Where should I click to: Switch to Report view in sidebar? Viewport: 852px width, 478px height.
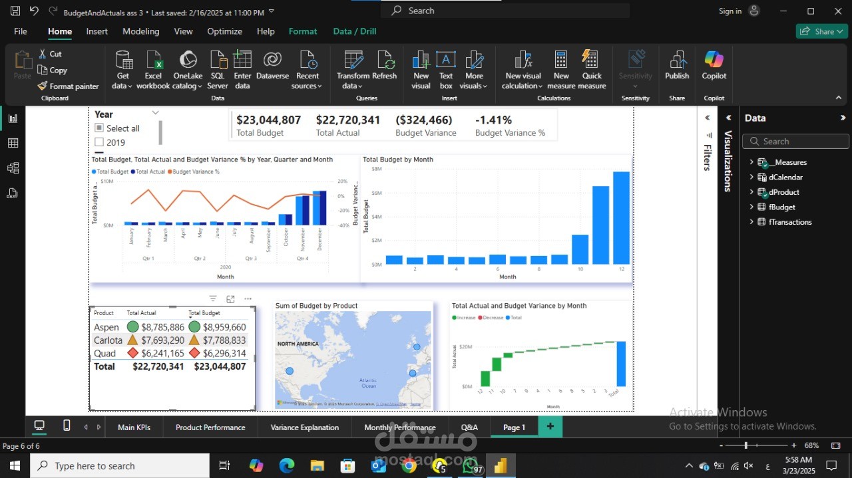coord(13,118)
